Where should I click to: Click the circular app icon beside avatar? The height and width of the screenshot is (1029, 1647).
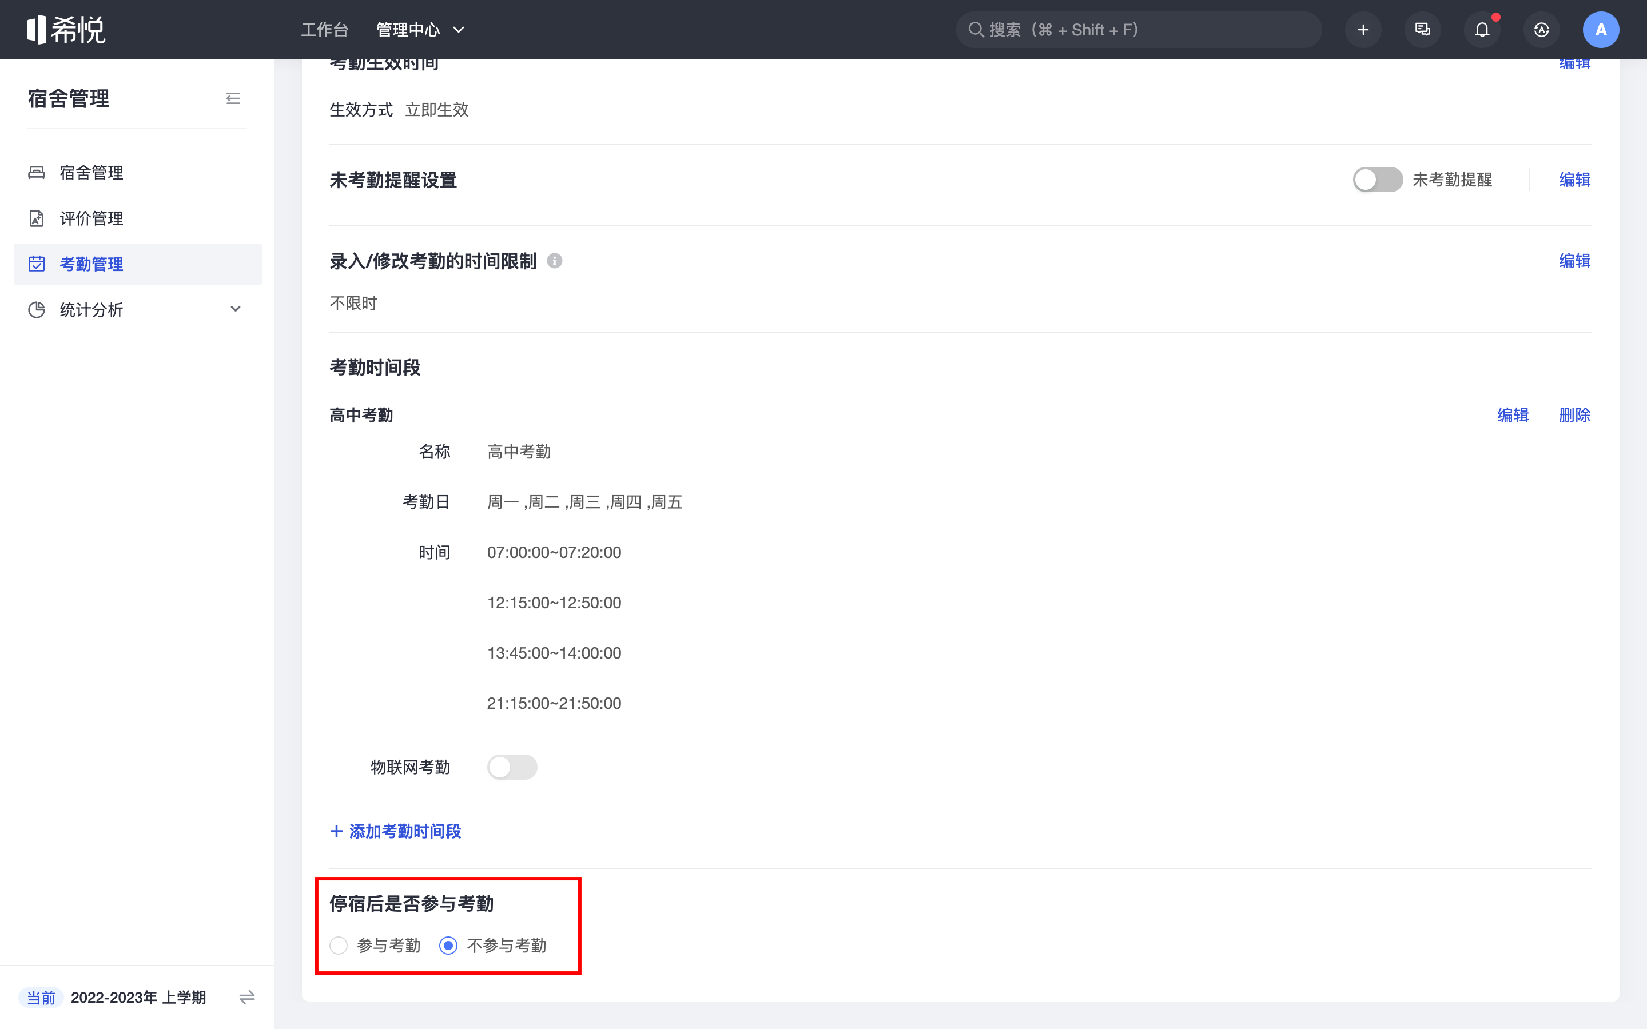[x=1542, y=30]
